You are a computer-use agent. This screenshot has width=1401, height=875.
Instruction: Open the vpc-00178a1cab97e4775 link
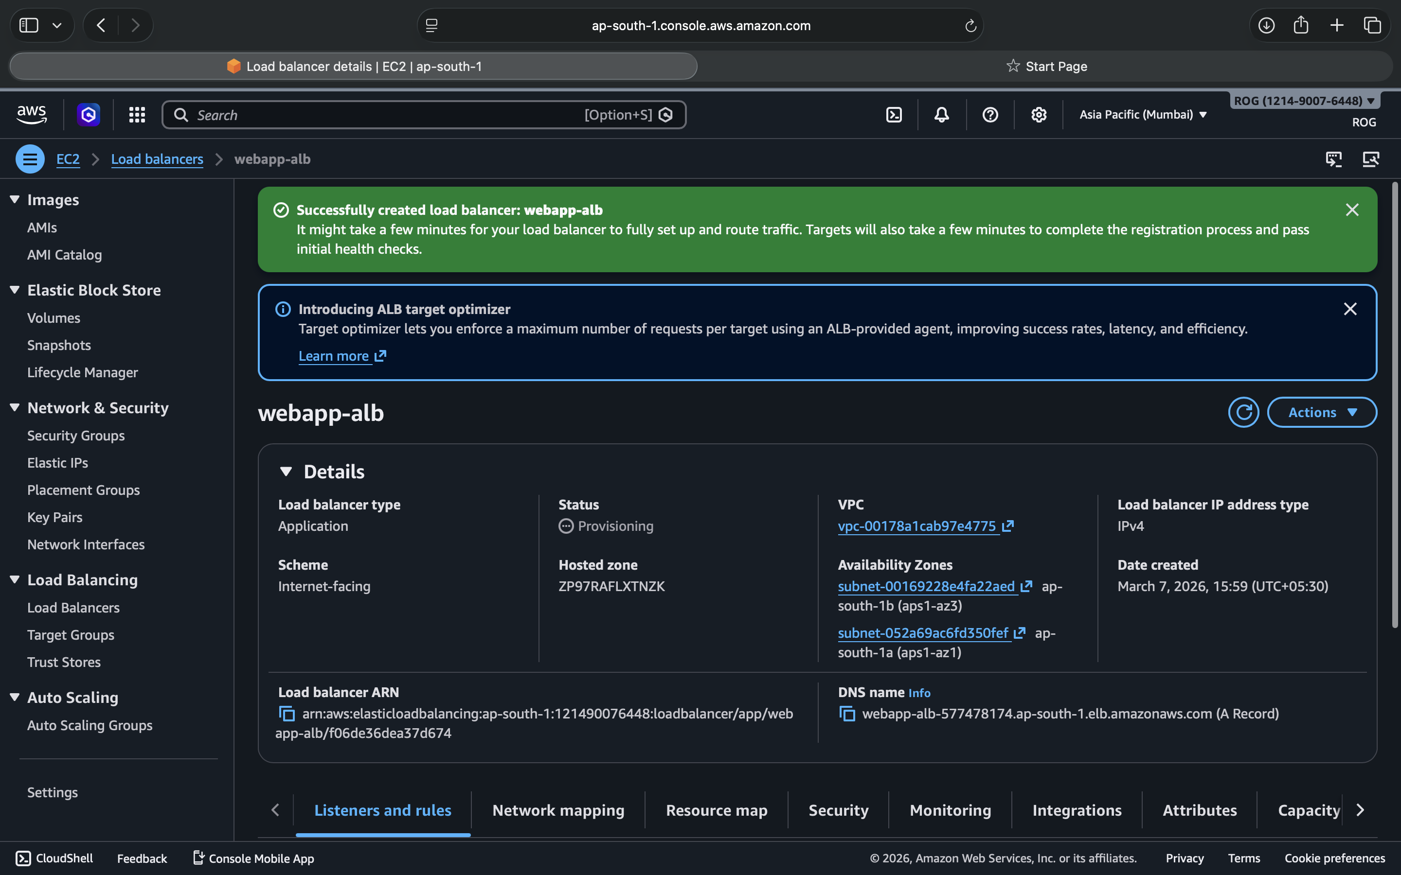tap(917, 526)
